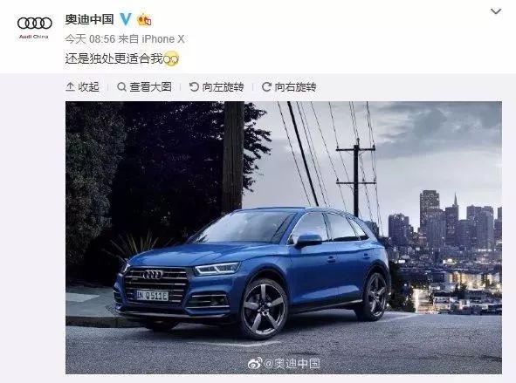The height and width of the screenshot is (383, 516).
Task: Click the clockwise rotate arrow icon
Action: pyautogui.click(x=266, y=86)
